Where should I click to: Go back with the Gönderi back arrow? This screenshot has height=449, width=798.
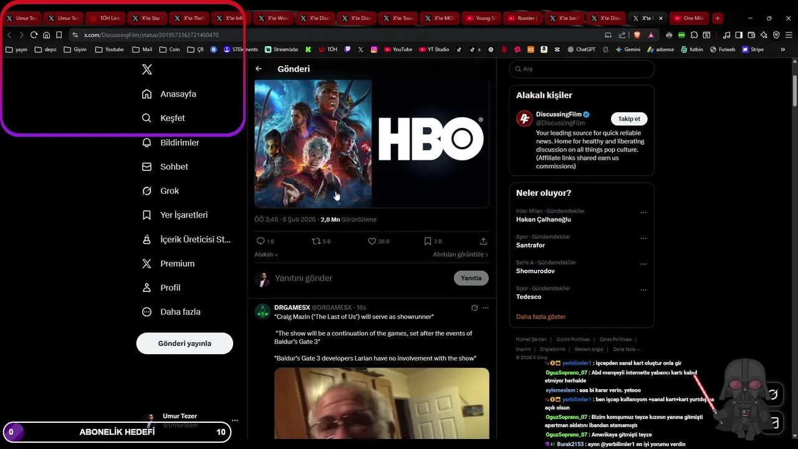point(259,69)
